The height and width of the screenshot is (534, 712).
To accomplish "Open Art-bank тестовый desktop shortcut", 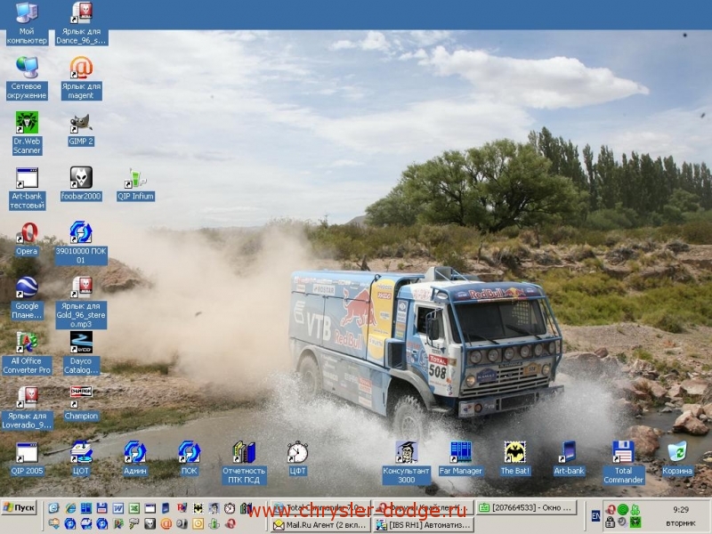I will (x=27, y=188).
